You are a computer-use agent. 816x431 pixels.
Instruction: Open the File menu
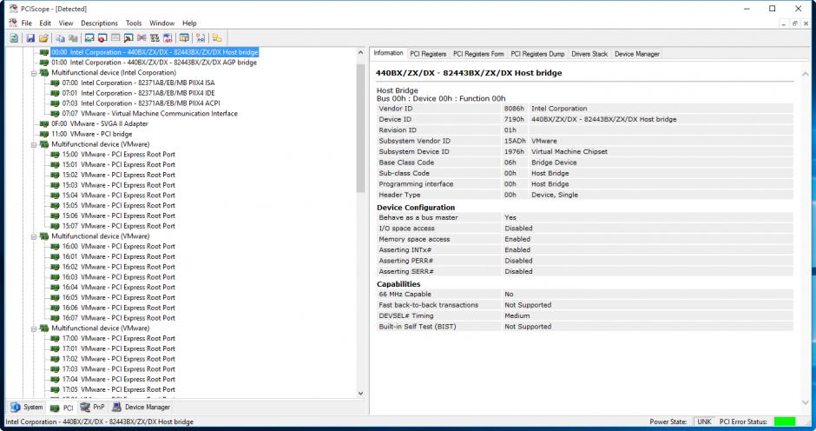27,23
